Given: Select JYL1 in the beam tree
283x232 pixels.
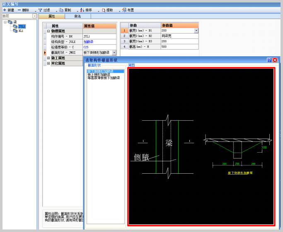Looking at the screenshot, I should pyautogui.click(x=22, y=26).
